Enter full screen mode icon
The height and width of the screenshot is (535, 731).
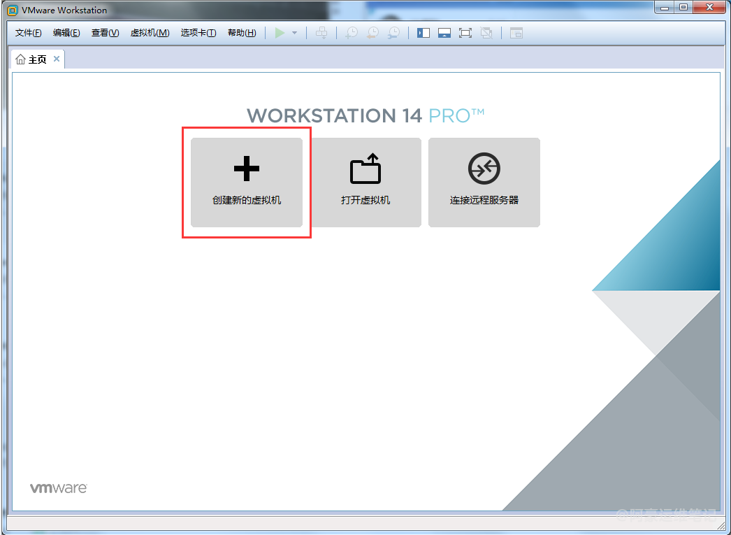tap(465, 33)
